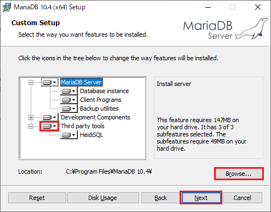Open Database instance feature dropdown icon
Image resolution: width=271 pixels, height=212 pixels.
68,91
